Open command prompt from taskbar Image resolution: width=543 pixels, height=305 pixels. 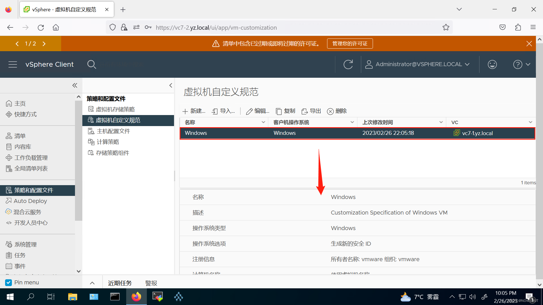(x=115, y=297)
